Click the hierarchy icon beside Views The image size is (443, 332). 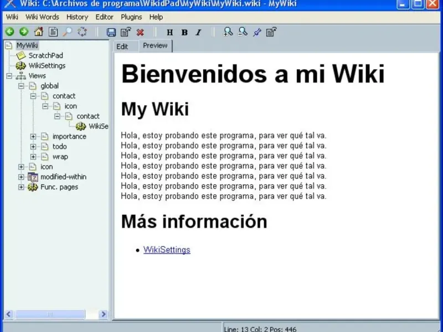21,76
